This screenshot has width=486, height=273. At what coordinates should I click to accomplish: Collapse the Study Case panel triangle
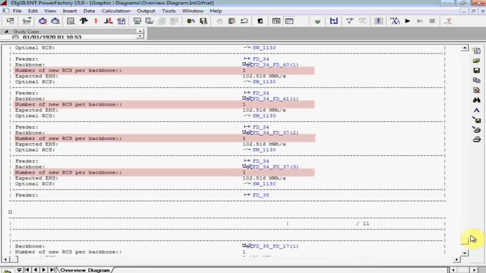click(6, 31)
